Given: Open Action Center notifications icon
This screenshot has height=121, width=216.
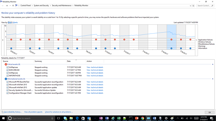Looking at the screenshot, I should tap(212, 118).
